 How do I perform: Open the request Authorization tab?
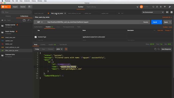pos(38,27)
